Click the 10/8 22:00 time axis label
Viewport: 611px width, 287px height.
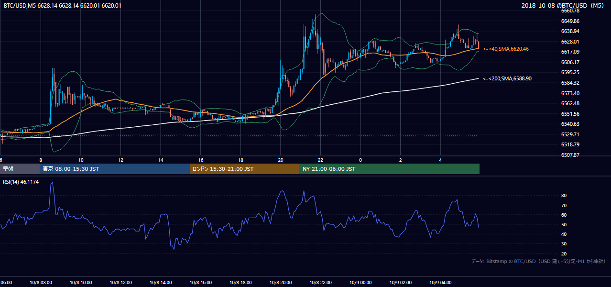tap(320, 283)
